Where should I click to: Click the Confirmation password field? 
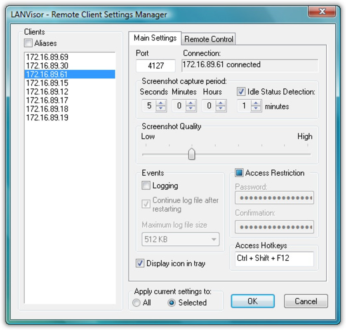click(x=274, y=227)
